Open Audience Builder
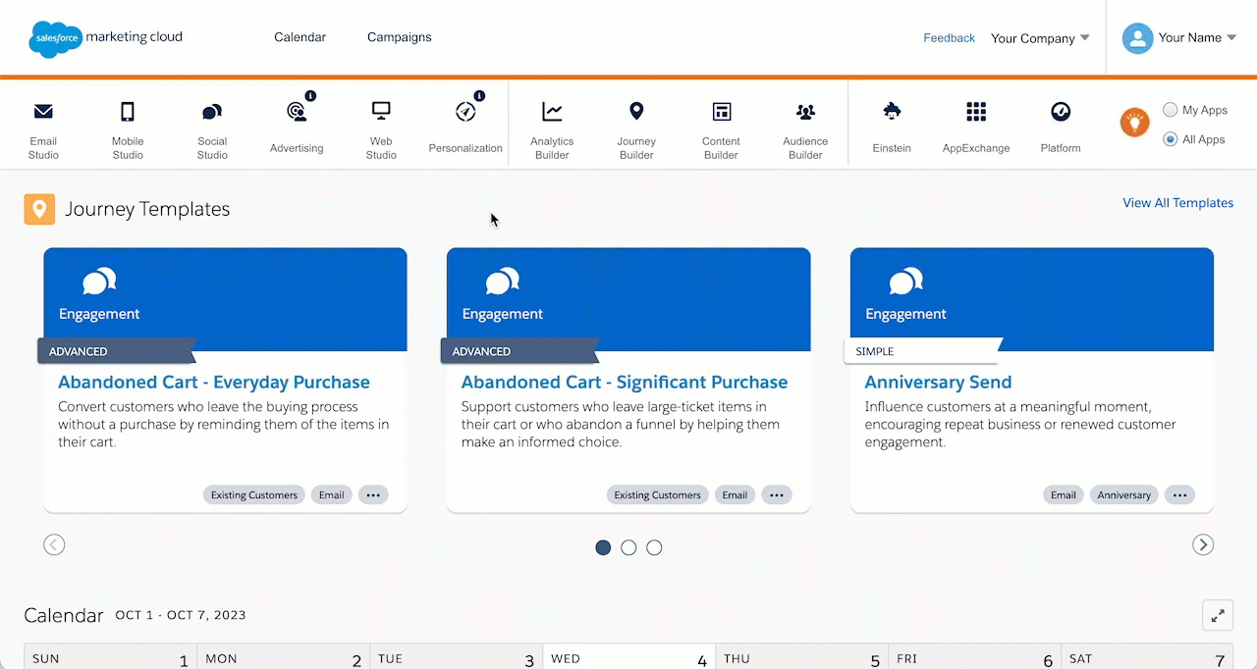1257x669 pixels. pyautogui.click(x=804, y=123)
